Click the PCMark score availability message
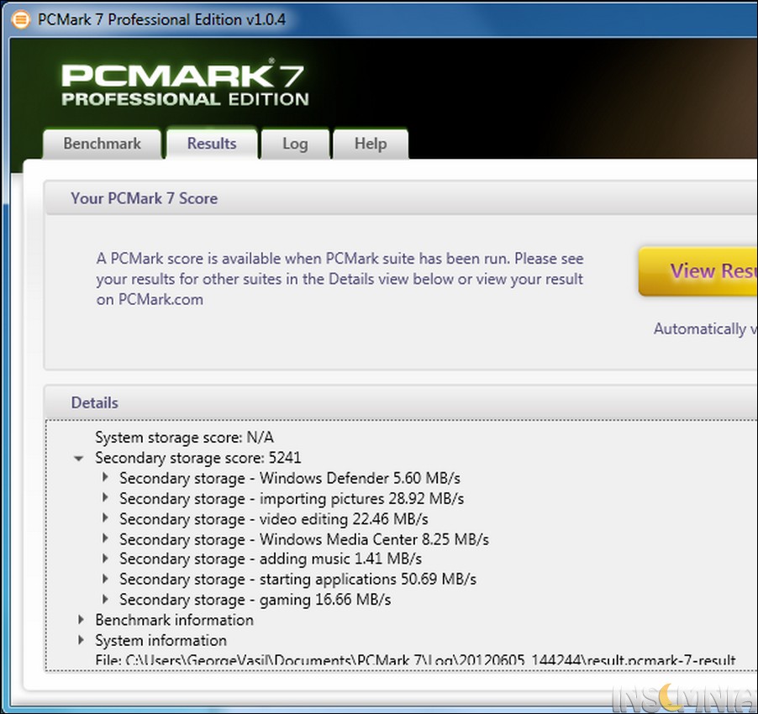Image resolution: width=758 pixels, height=714 pixels. (x=340, y=279)
